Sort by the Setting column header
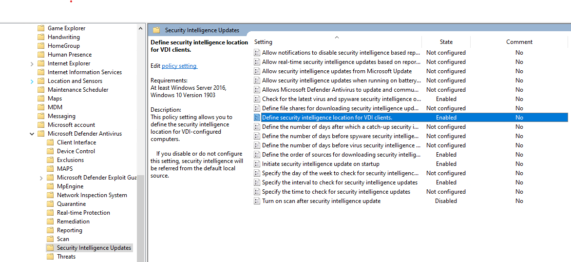This screenshot has height=262, width=571. tap(263, 42)
